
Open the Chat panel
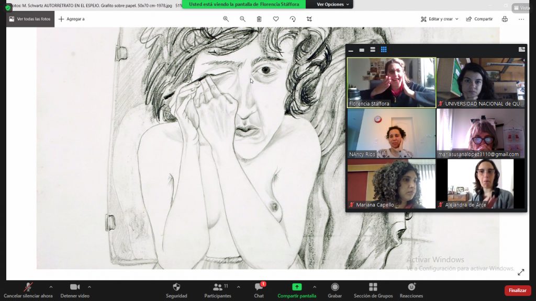point(259,290)
